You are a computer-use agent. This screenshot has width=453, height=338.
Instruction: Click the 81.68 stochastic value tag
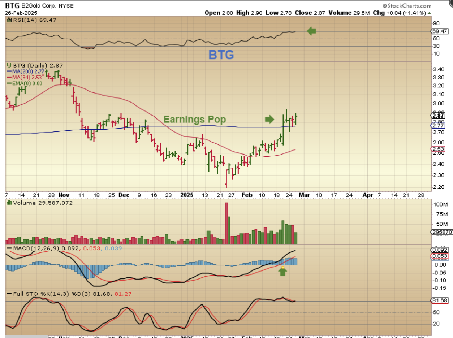pos(440,300)
